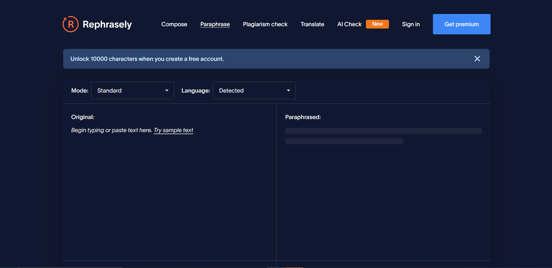Click the Paraphrased output placeholder bar
552x268 pixels.
[383, 131]
